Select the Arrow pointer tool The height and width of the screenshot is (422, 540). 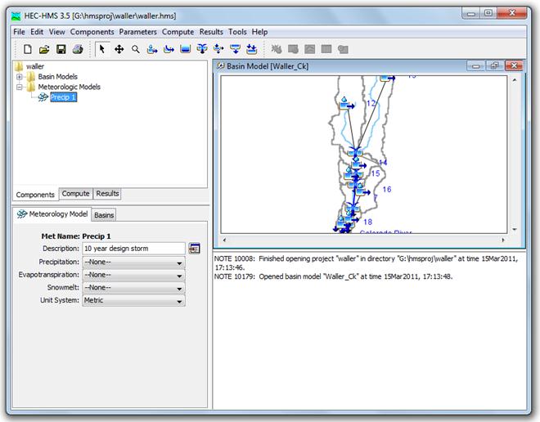click(102, 49)
